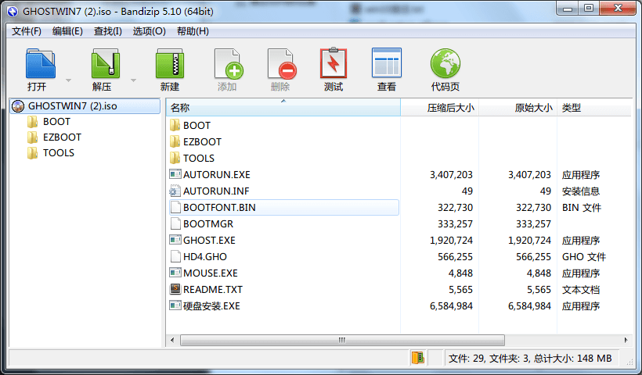This screenshot has height=375, width=642.
Task: Click the 添加 (Add) file icon
Action: click(x=227, y=64)
